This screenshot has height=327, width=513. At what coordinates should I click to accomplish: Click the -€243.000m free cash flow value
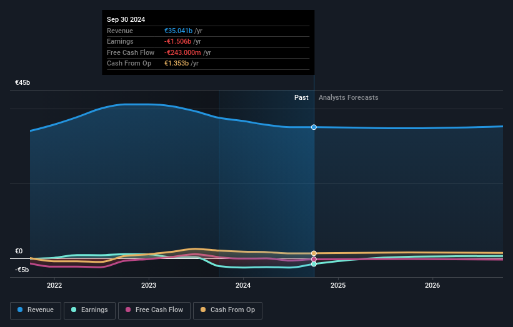pos(182,52)
